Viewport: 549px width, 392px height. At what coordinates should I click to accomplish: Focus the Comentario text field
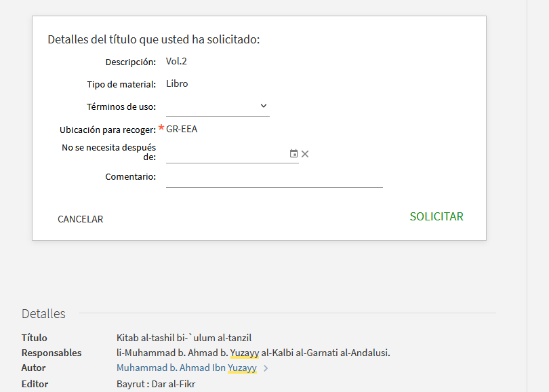274,178
